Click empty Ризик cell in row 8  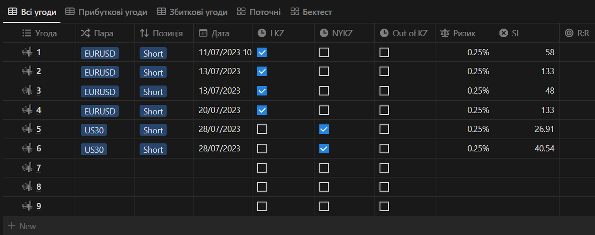tap(465, 187)
